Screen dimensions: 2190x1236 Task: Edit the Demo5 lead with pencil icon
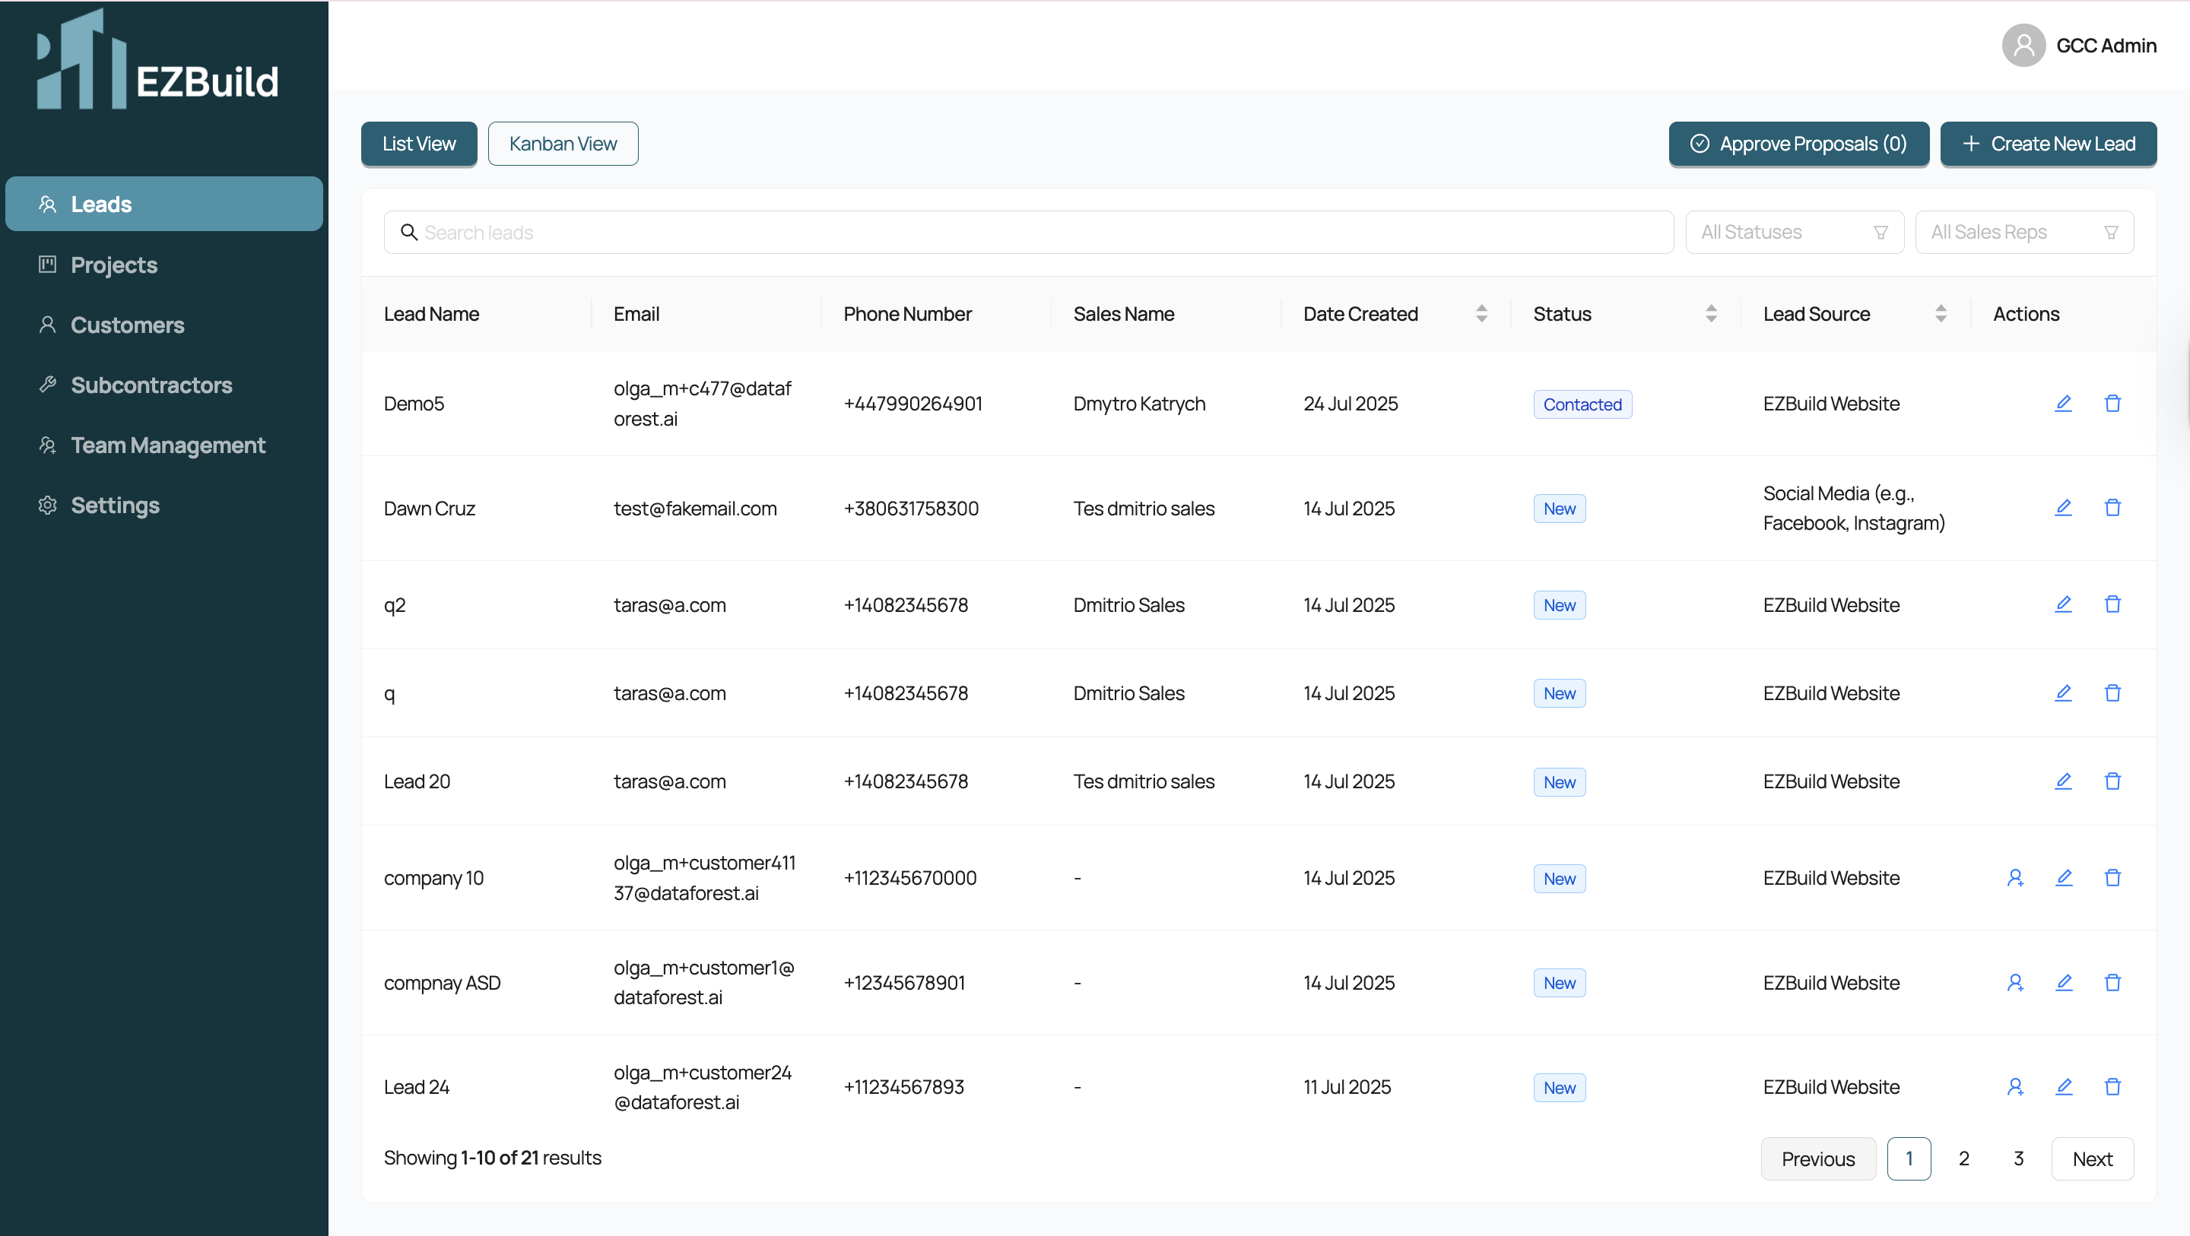tap(2063, 404)
